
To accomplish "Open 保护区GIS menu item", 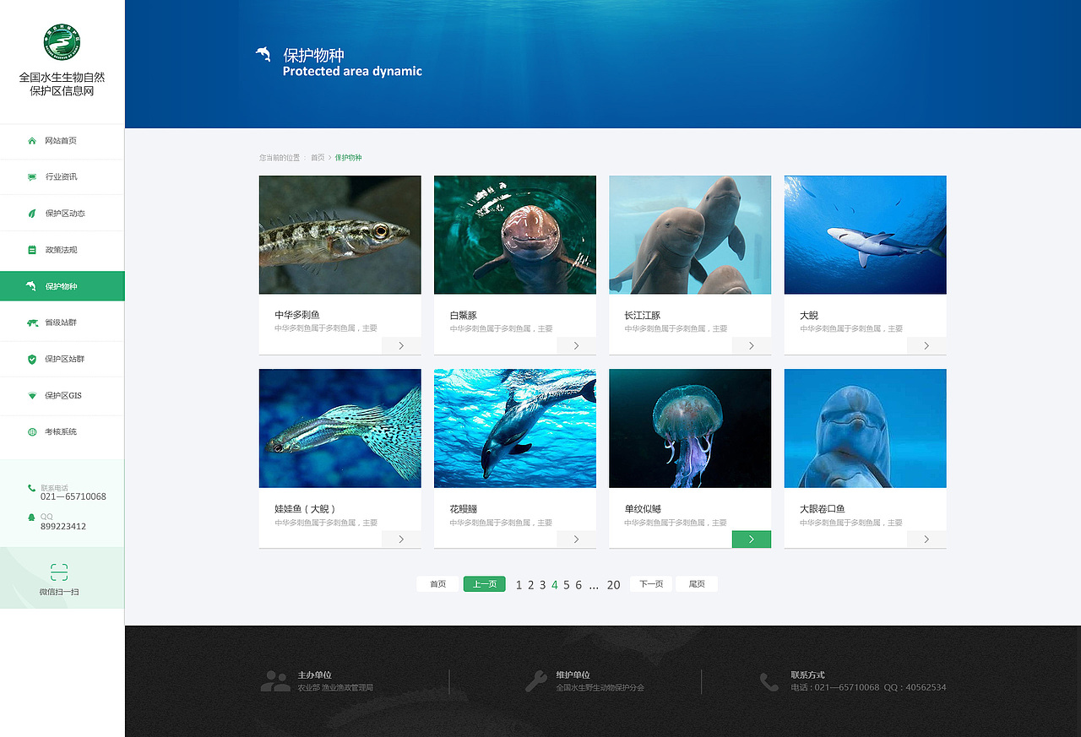I will point(62,395).
